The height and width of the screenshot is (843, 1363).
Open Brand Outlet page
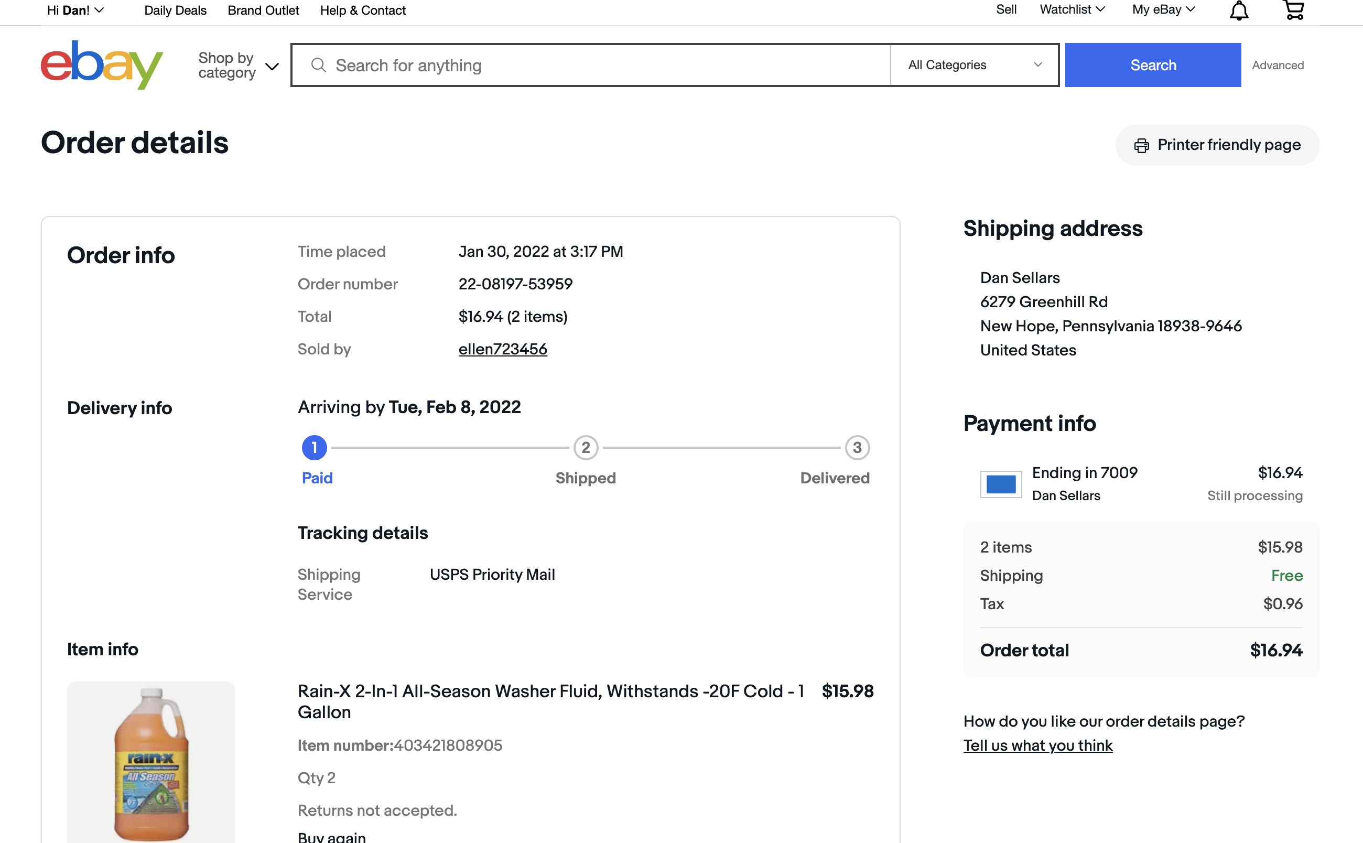click(x=263, y=10)
